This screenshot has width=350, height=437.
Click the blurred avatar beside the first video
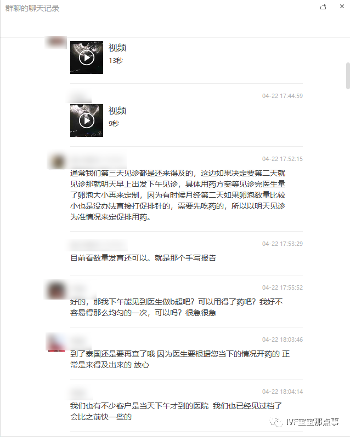tap(56, 42)
